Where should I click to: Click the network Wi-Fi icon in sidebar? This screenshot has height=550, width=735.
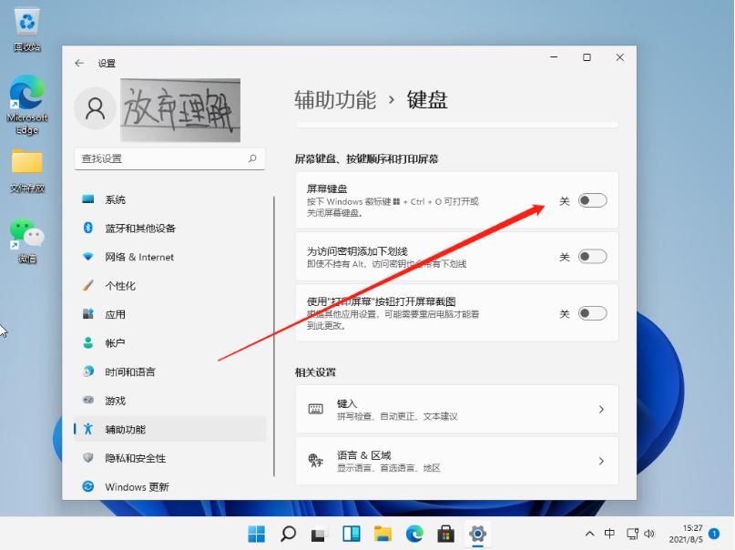click(x=87, y=257)
